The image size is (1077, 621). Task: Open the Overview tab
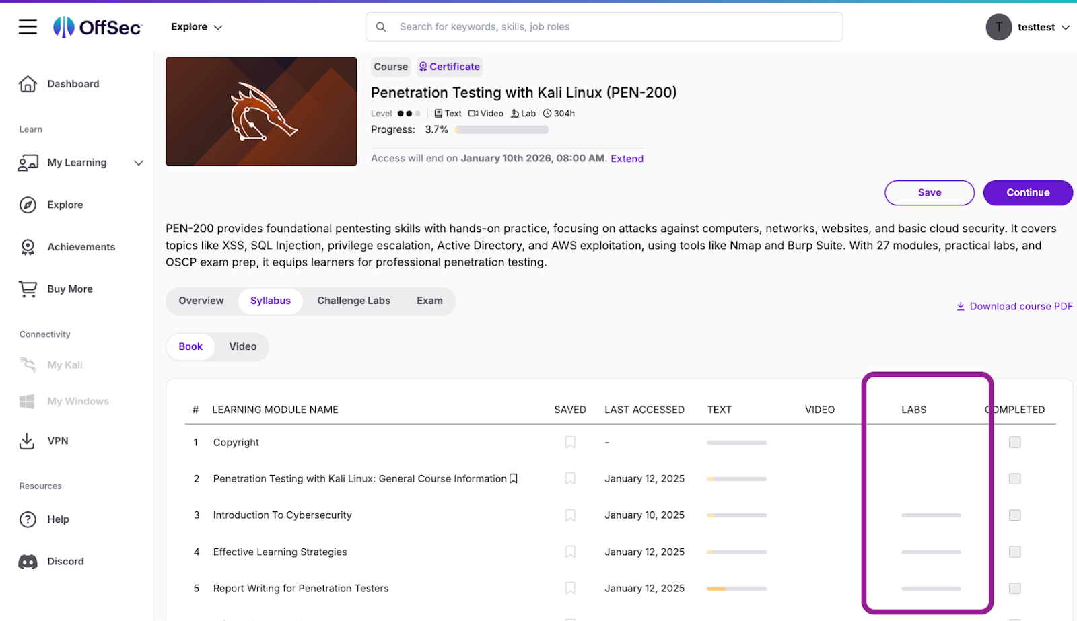(x=201, y=301)
